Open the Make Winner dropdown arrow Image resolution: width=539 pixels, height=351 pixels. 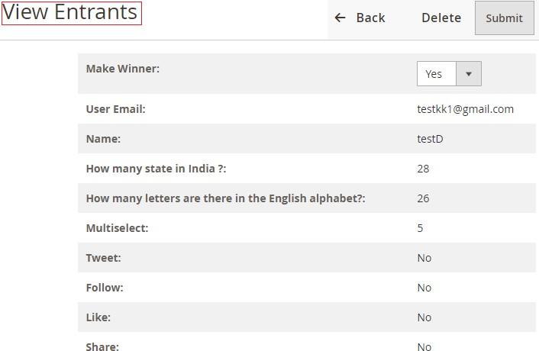click(469, 74)
